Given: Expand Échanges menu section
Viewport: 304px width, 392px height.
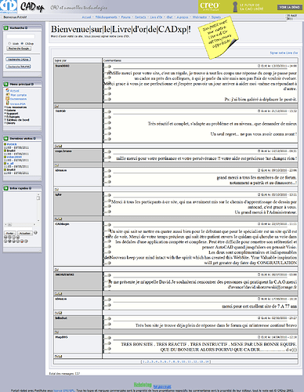Looking at the screenshot, I should click(x=12, y=117).
